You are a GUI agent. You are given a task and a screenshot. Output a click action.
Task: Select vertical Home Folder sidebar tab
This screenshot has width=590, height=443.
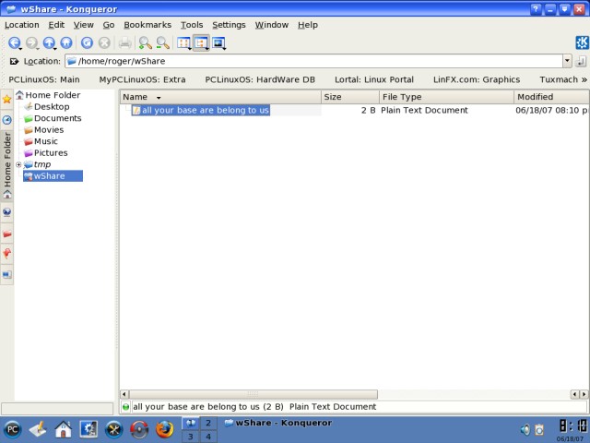coord(6,165)
